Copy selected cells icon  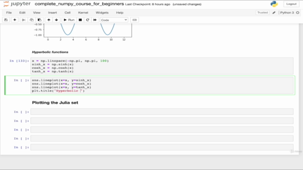[x=32, y=20]
